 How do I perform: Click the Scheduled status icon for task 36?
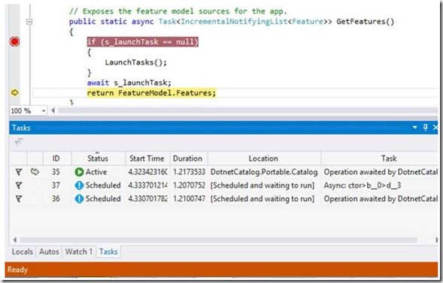point(79,199)
